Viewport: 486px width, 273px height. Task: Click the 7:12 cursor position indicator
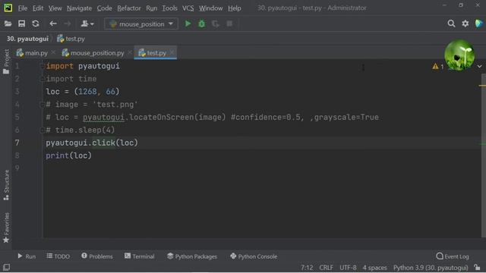[x=307, y=268]
